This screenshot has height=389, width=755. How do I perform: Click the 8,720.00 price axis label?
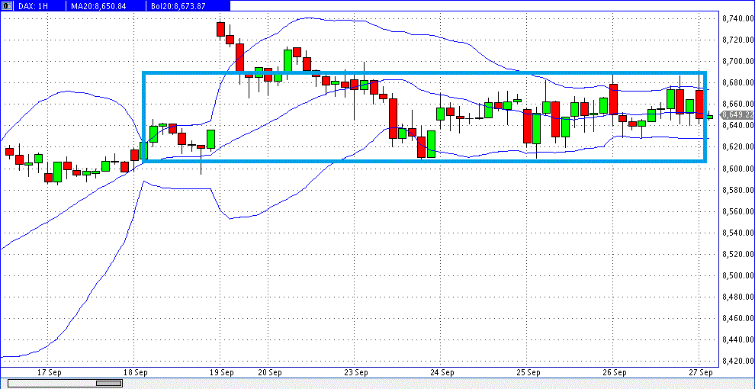[x=738, y=40]
